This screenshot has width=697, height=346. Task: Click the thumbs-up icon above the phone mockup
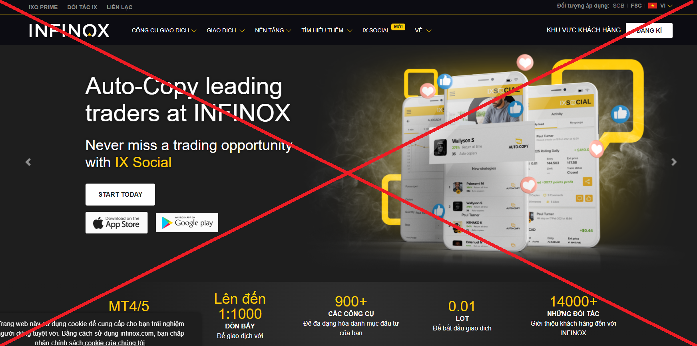coord(445,81)
